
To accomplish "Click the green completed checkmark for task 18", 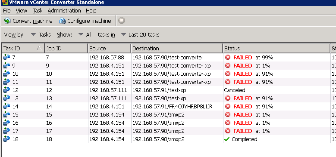I will (x=227, y=139).
